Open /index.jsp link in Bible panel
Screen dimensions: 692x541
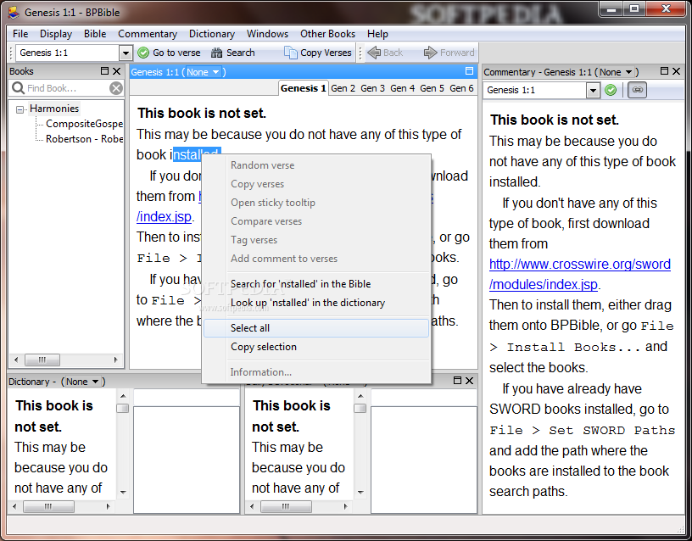[164, 217]
